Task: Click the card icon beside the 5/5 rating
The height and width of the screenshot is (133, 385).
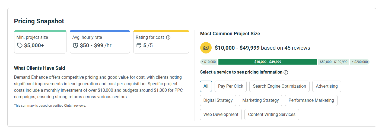Action: click(x=139, y=45)
